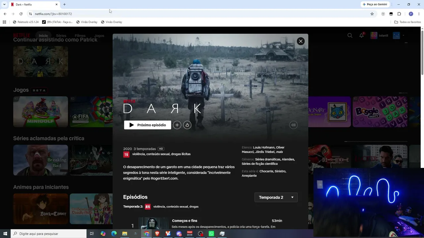Close the Dark – Netflix browser tab
This screenshot has width=424, height=238.
point(56,4)
